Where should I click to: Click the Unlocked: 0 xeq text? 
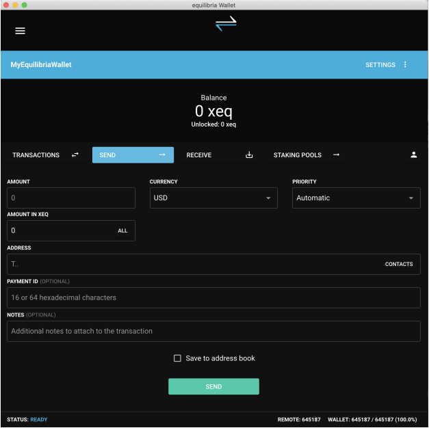coord(213,124)
